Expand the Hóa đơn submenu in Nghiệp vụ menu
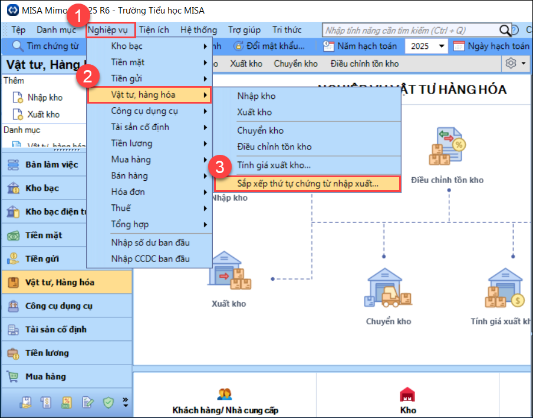Screen dimensions: 533x418 [149, 192]
